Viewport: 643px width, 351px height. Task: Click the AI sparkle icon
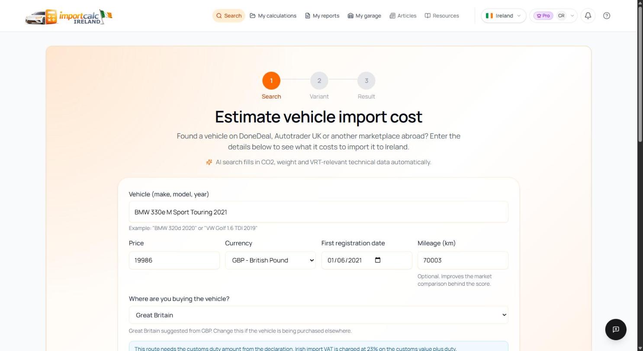tap(209, 162)
